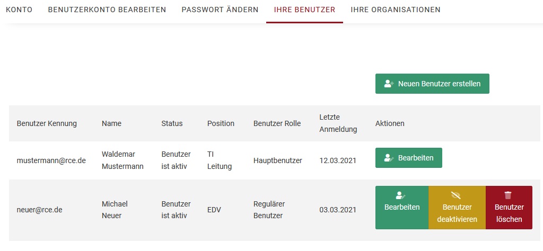Click the Benutzer Rolle column header

[x=277, y=123]
